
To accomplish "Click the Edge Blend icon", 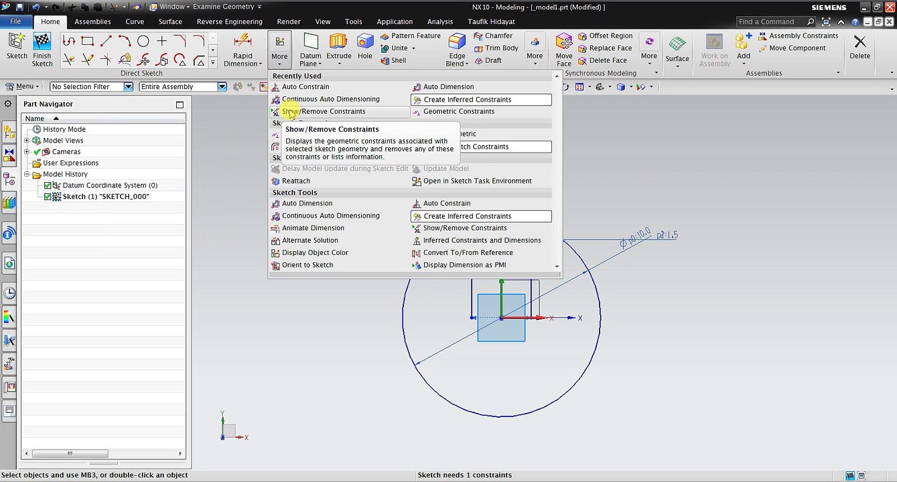I will (x=457, y=42).
